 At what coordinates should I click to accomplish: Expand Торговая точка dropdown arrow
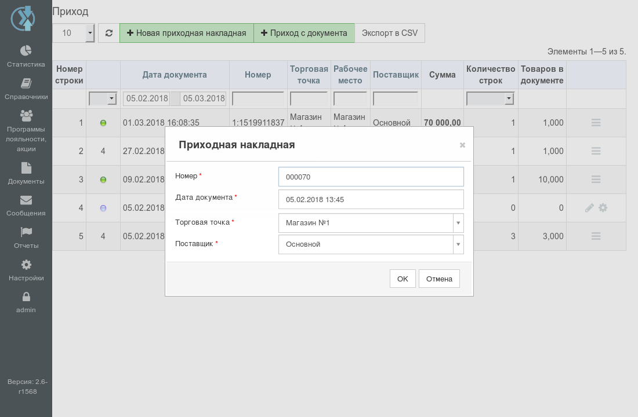(458, 223)
